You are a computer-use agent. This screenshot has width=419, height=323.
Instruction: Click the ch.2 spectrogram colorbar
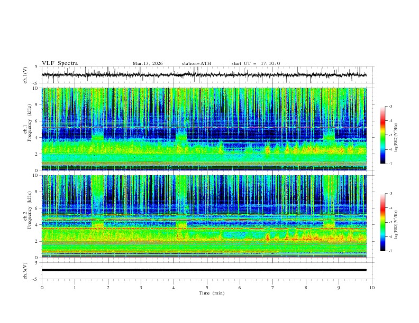point(383,222)
